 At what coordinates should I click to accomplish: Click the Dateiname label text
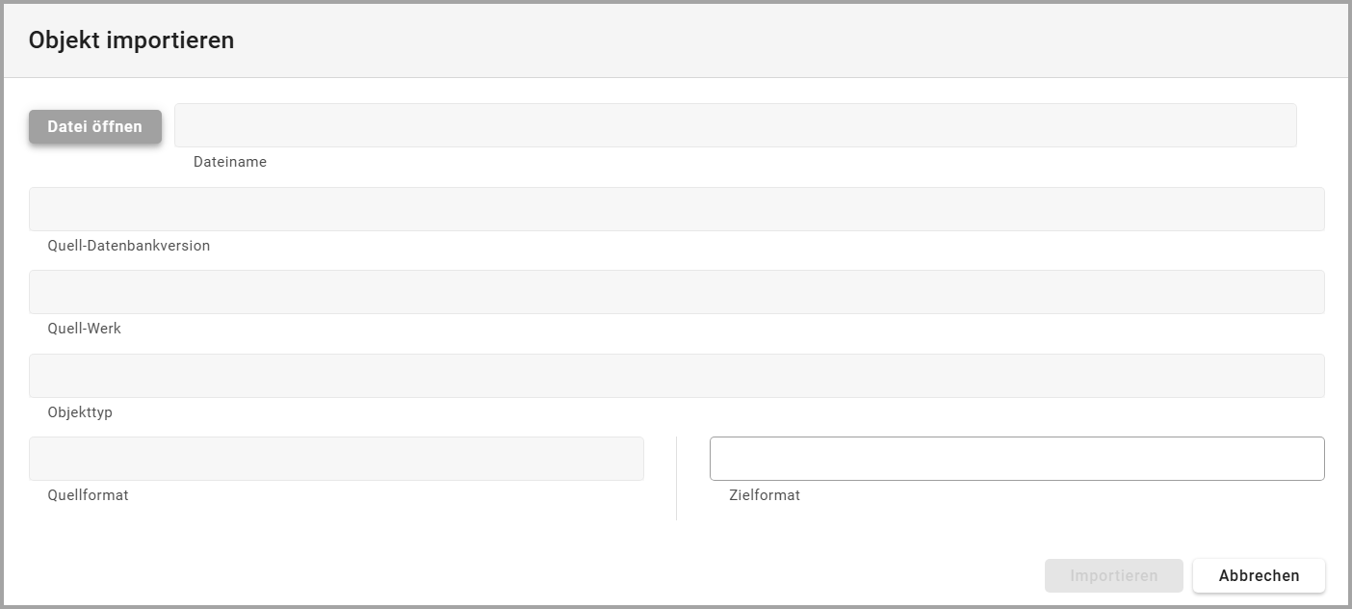[x=230, y=162]
